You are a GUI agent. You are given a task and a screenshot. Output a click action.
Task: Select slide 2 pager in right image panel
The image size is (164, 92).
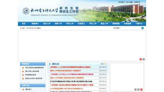(138, 89)
